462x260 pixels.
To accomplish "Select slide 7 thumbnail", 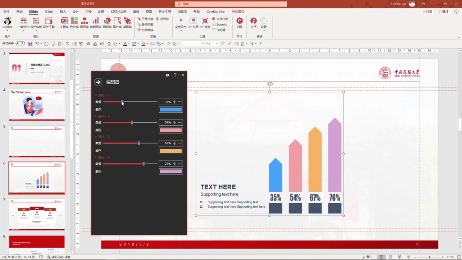I will pyautogui.click(x=37, y=214).
